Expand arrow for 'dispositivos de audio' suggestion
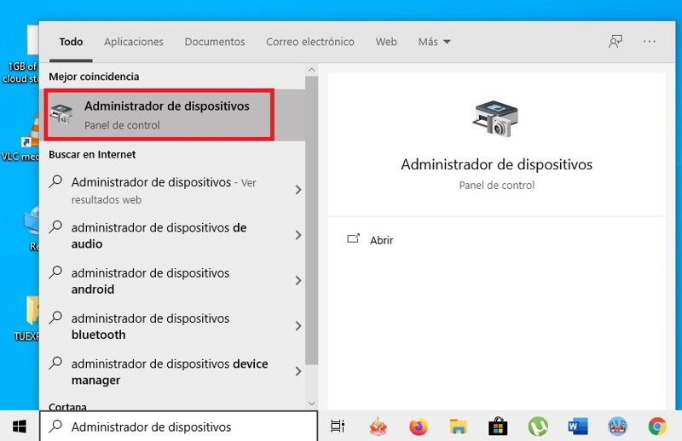 pyautogui.click(x=298, y=236)
